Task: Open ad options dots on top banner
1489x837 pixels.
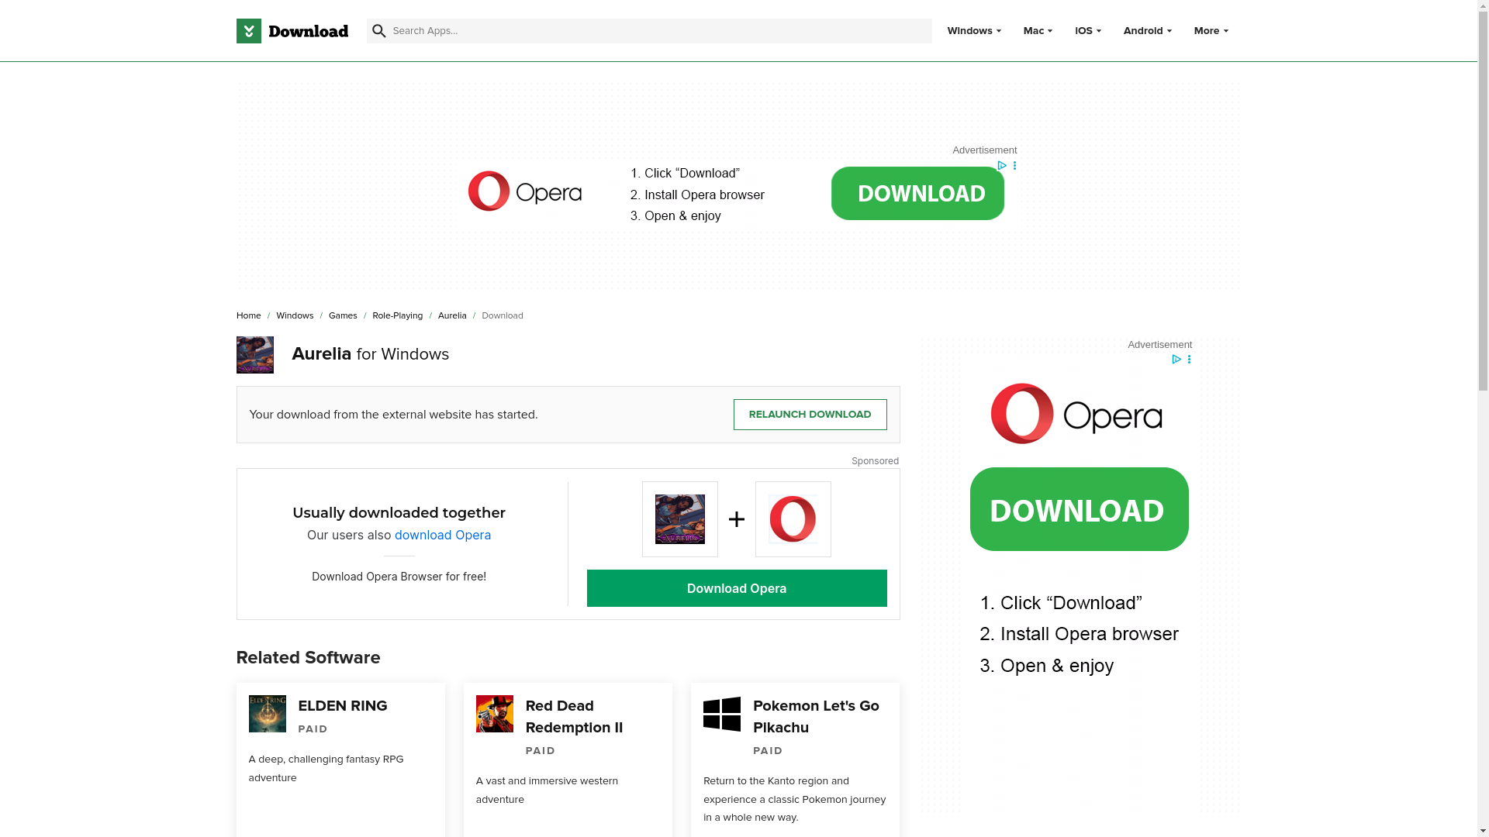Action: pos(1014,166)
